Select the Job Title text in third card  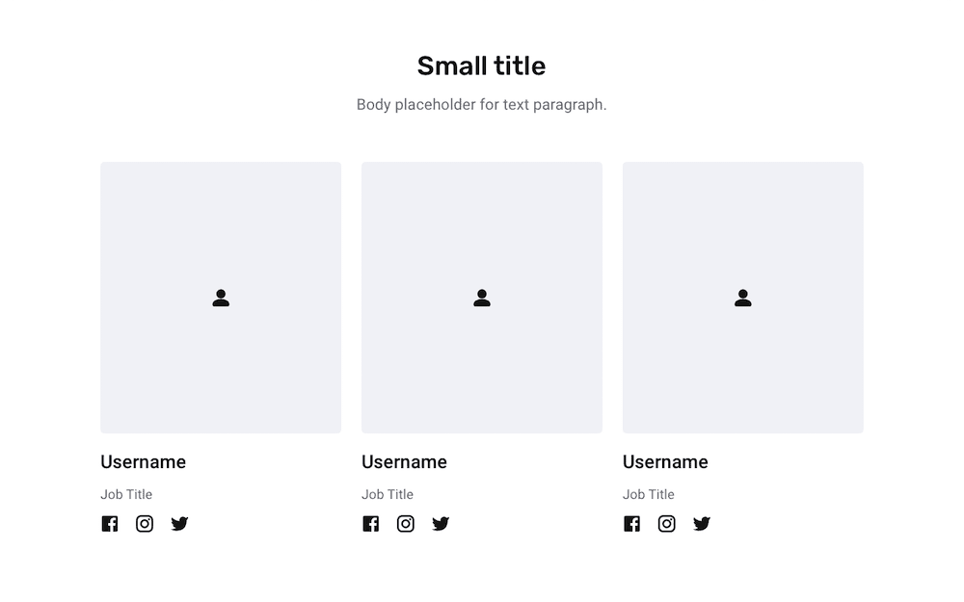click(649, 494)
